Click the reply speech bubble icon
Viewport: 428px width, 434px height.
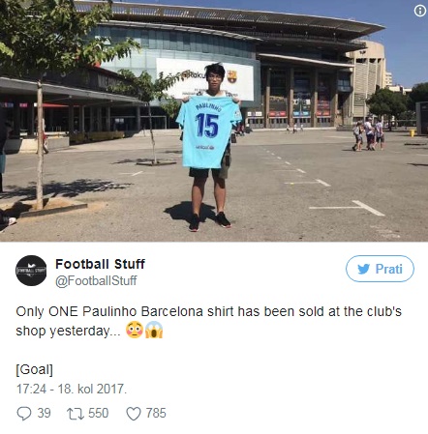coord(24,414)
